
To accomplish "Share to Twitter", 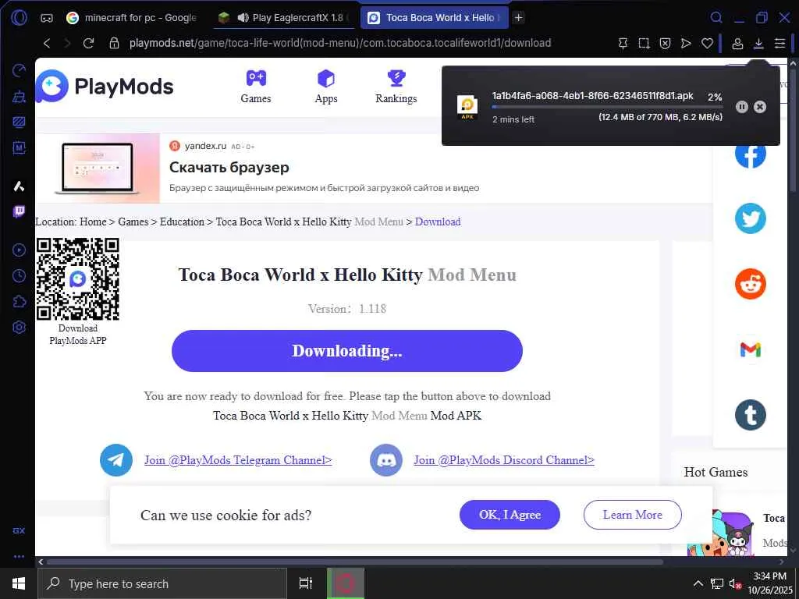I will click(x=750, y=218).
